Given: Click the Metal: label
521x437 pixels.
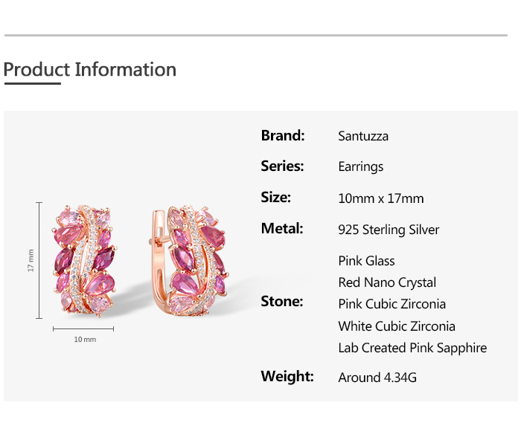Looking at the screenshot, I should point(281,229).
